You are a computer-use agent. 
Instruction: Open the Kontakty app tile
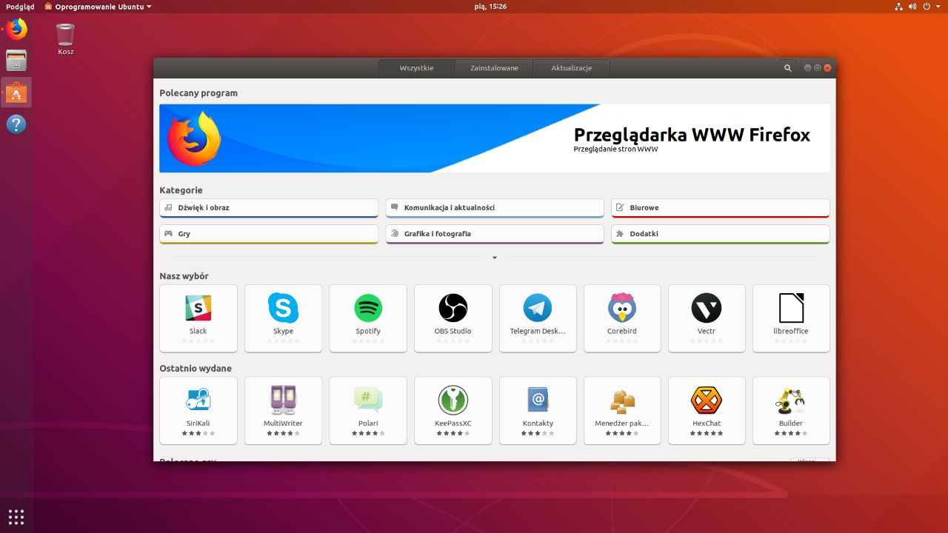pos(538,411)
